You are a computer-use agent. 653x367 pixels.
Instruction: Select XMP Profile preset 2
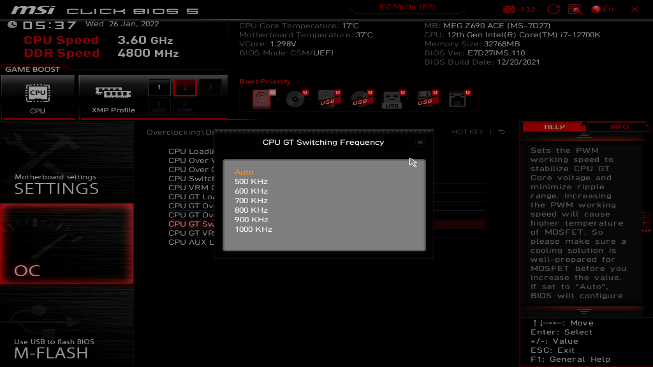[185, 87]
